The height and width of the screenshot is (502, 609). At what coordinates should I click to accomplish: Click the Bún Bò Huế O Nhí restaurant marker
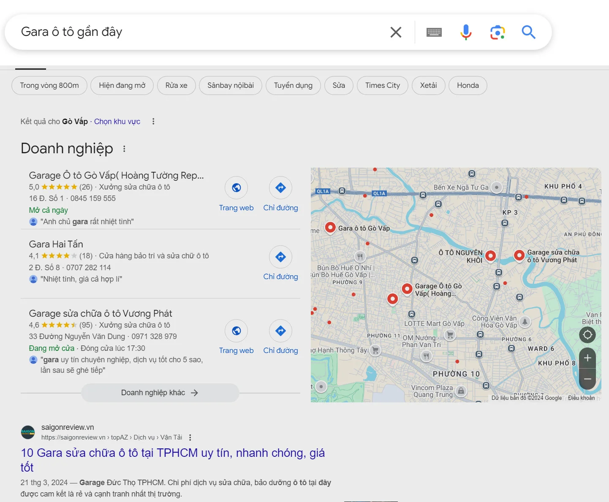(360, 256)
